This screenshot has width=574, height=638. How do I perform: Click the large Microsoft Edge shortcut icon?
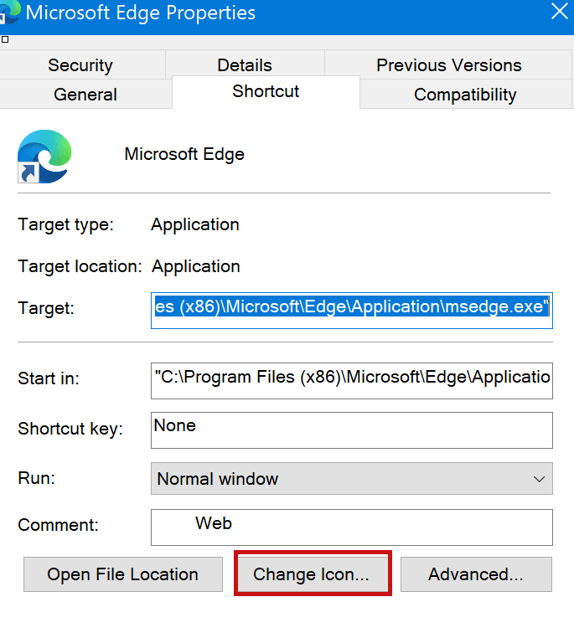pos(44,157)
